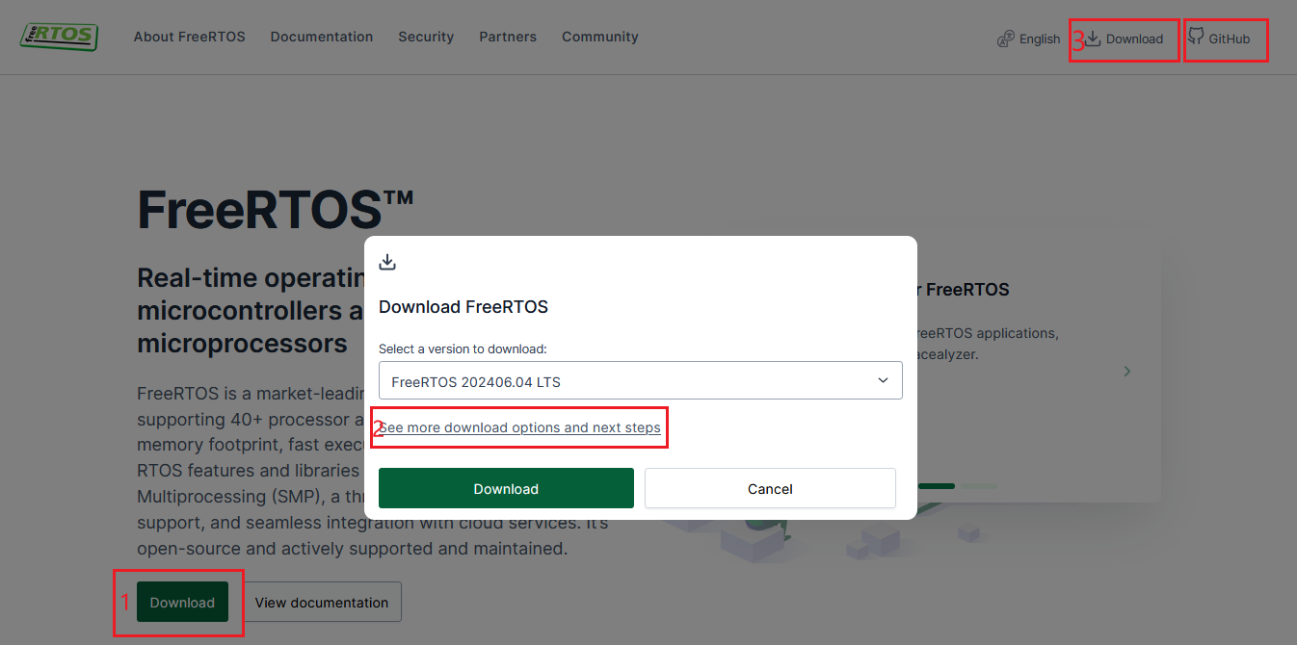This screenshot has height=645, width=1297.
Task: Open the Community menu
Action: pos(600,37)
